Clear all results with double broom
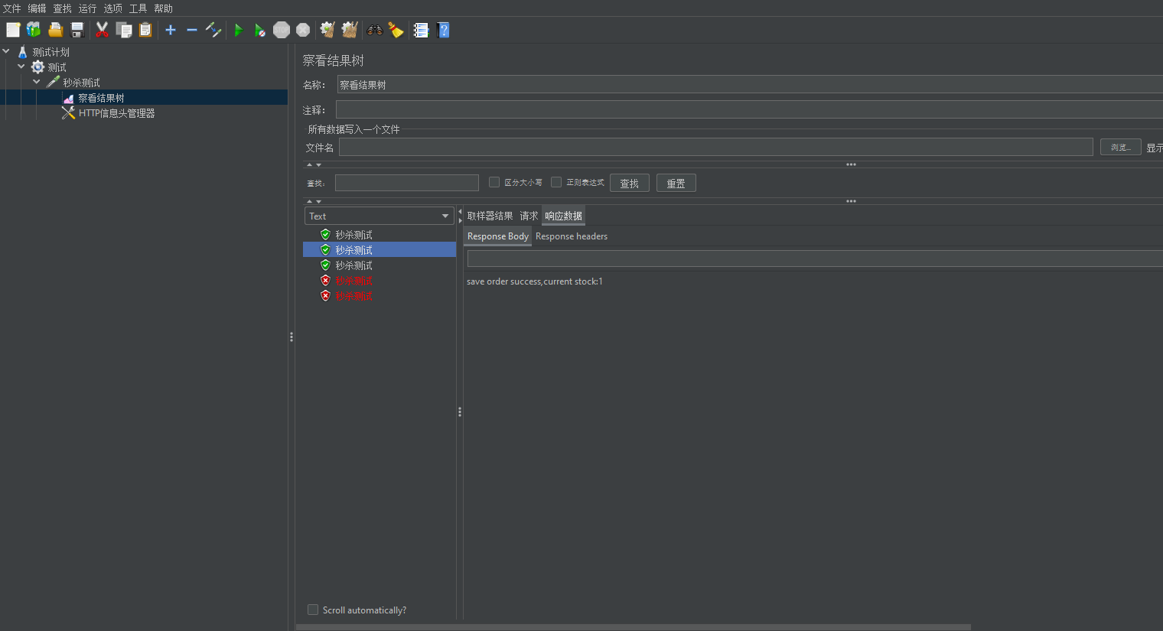Screen dimensions: 1163x631 point(350,30)
